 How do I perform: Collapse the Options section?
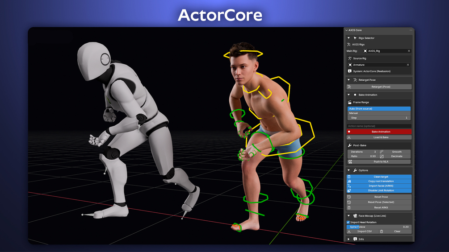[348, 170]
